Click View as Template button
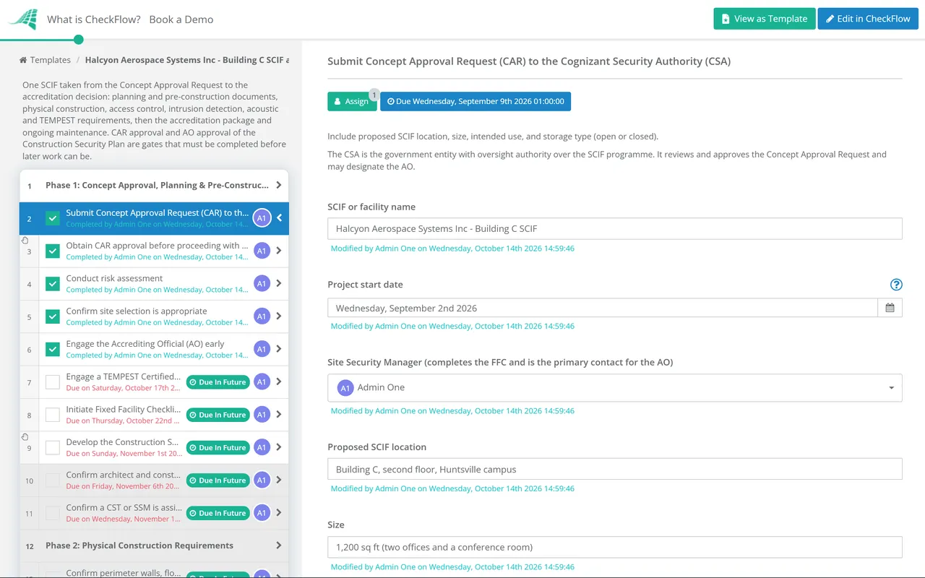This screenshot has height=578, width=925. pos(765,19)
